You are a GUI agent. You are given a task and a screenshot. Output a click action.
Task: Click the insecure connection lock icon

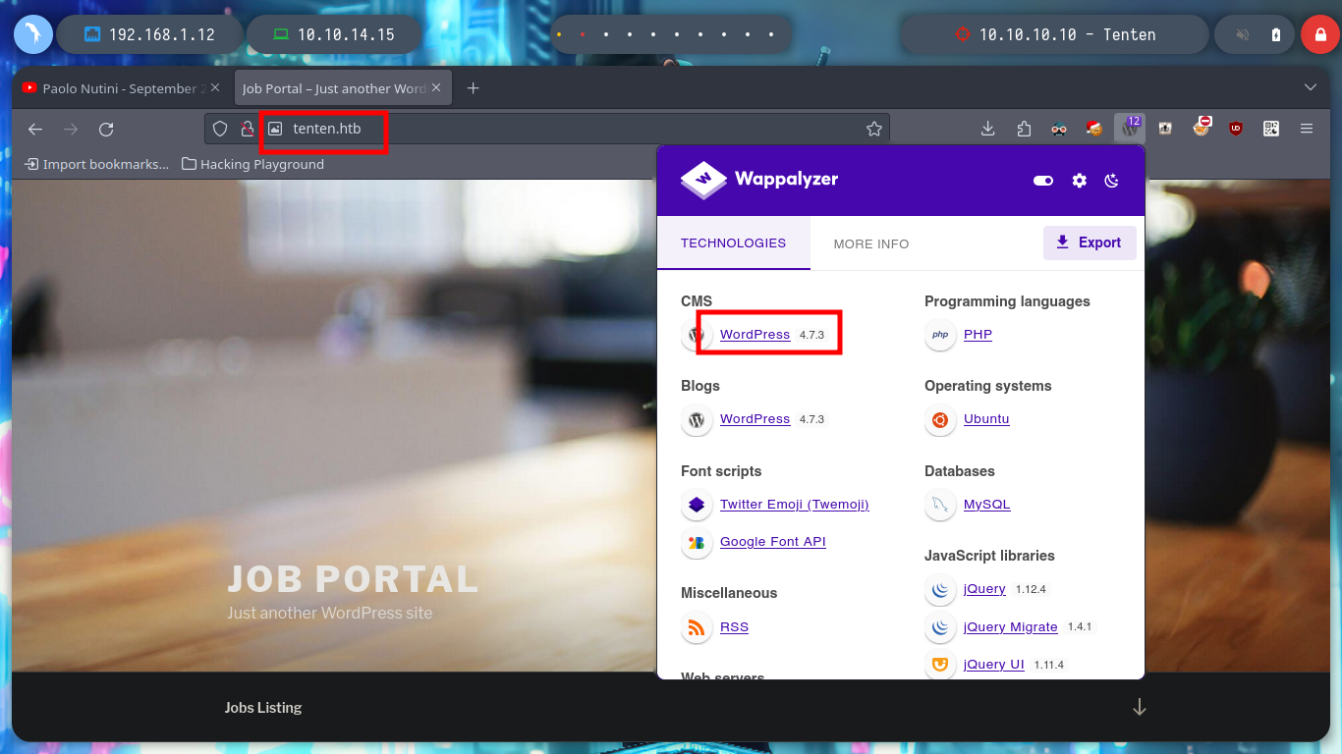click(248, 129)
